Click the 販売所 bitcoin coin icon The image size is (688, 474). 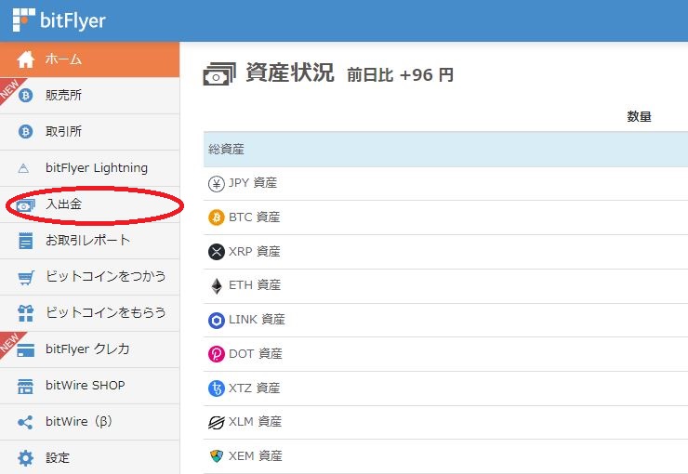25,95
